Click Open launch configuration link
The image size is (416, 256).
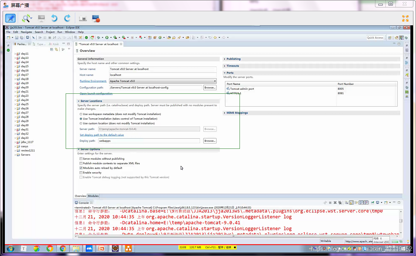click(x=96, y=93)
